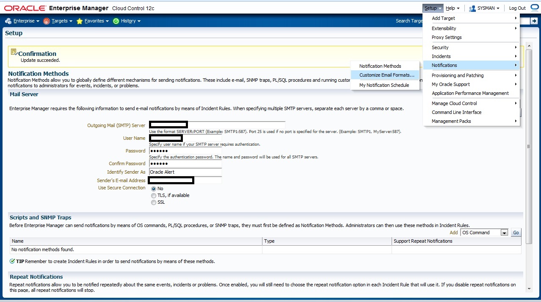Select No for Use Secure Connection
Viewport: 541px width, 302px height.
tap(154, 189)
